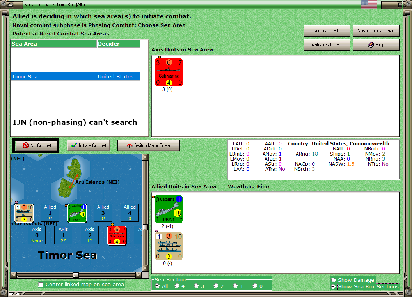Click the Axis 2 sea box section

90,235
